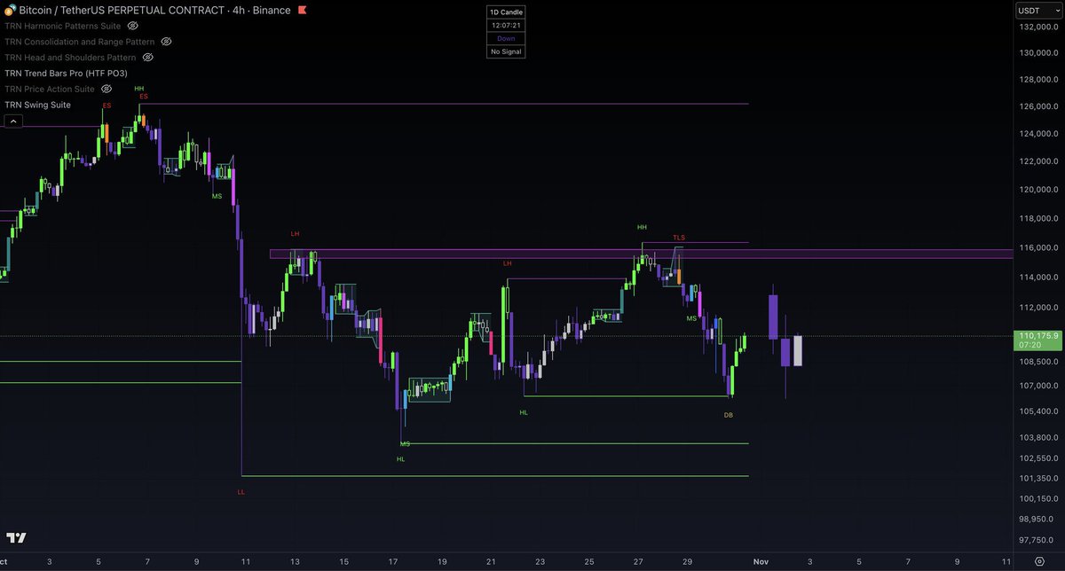Image resolution: width=1065 pixels, height=571 pixels.
Task: Select the TRN Head and Shoulders Pattern label
Action: pyautogui.click(x=71, y=58)
